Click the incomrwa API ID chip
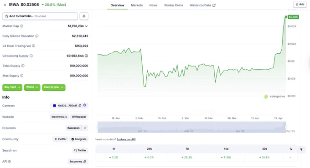The height and width of the screenshot is (168, 310). [78, 162]
